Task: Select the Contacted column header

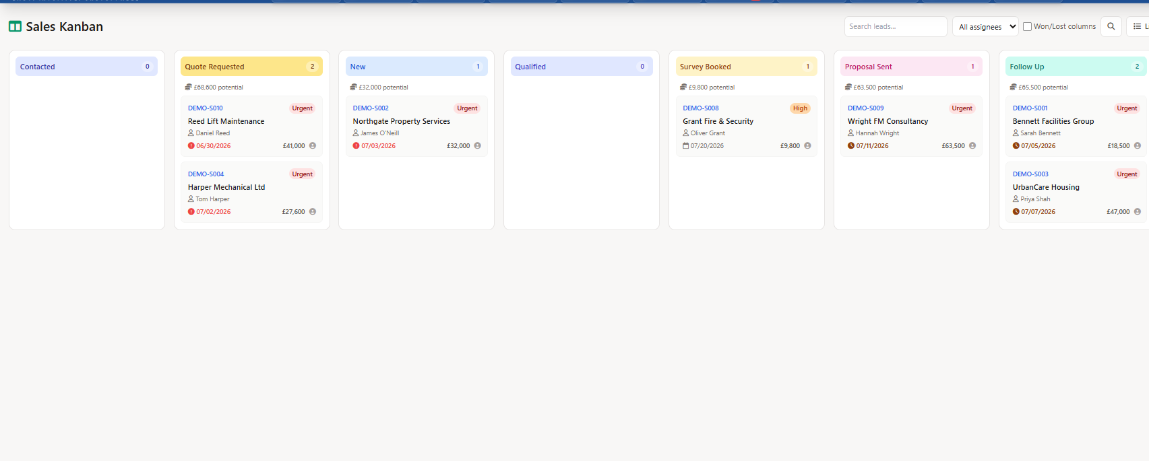Action: tap(86, 67)
